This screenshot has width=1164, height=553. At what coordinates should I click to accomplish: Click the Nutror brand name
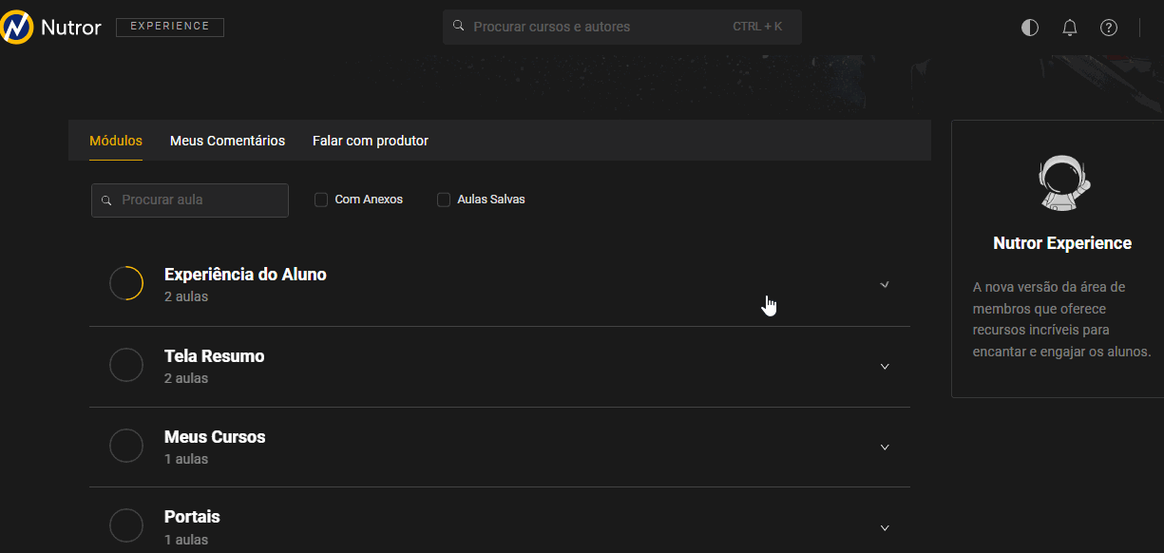pos(71,28)
